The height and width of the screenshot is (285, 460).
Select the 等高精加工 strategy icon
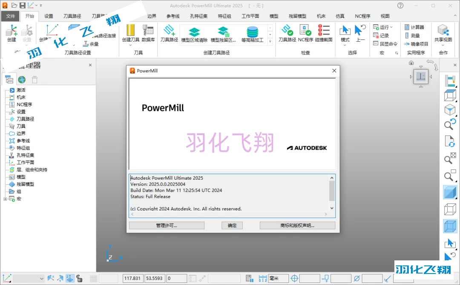click(x=252, y=31)
